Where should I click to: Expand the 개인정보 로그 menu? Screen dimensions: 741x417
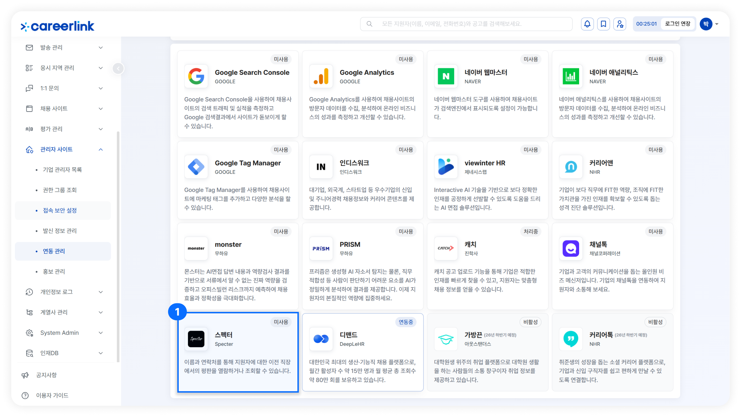coord(101,292)
